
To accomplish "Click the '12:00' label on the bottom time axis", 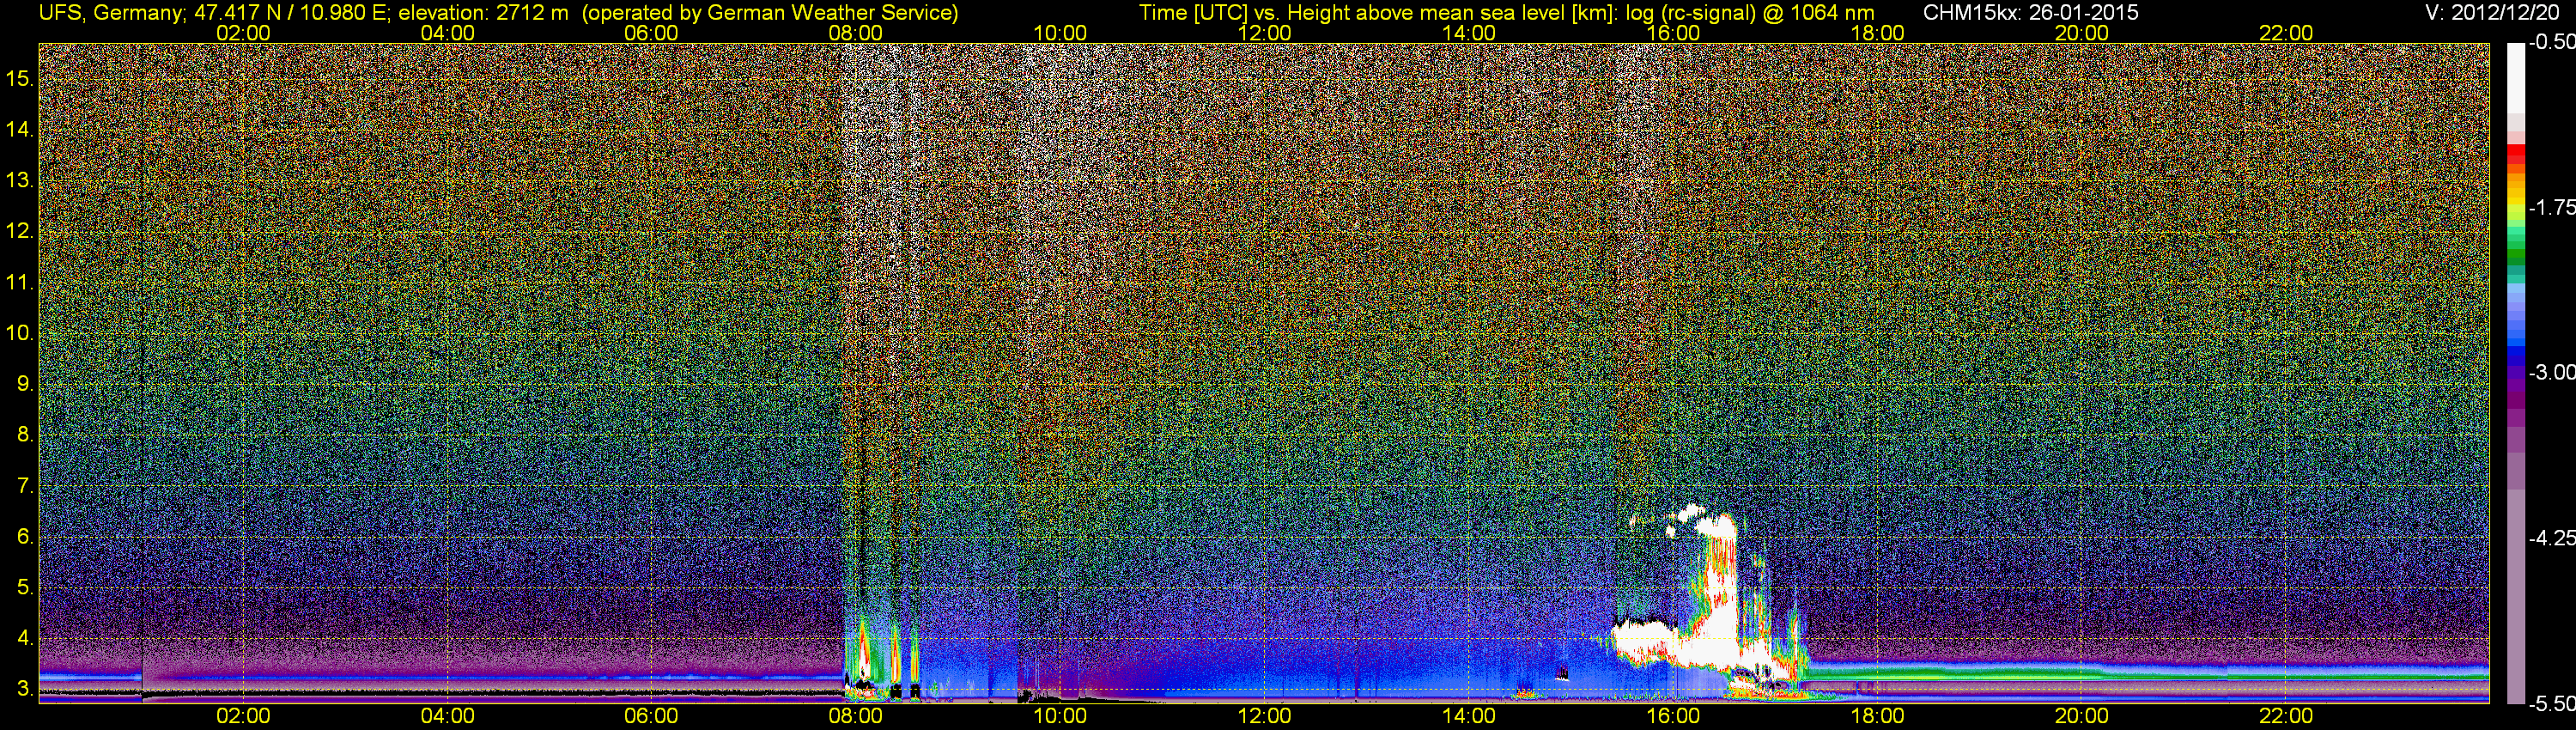I will (1264, 716).
